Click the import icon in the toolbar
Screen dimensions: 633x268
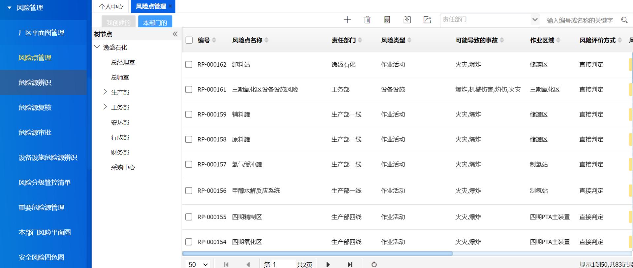407,20
